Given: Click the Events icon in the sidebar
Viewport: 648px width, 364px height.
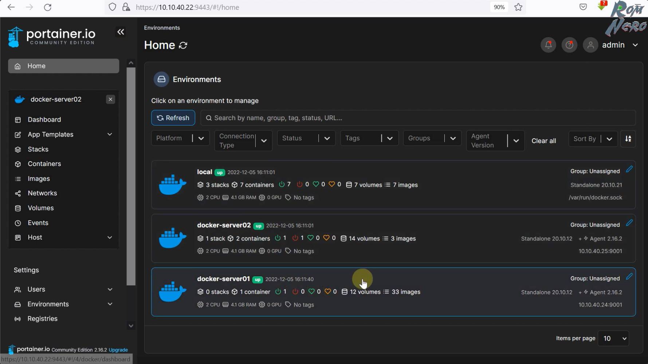Looking at the screenshot, I should point(18,223).
